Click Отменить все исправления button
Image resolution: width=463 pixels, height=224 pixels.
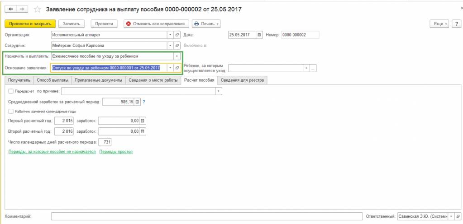(156, 24)
